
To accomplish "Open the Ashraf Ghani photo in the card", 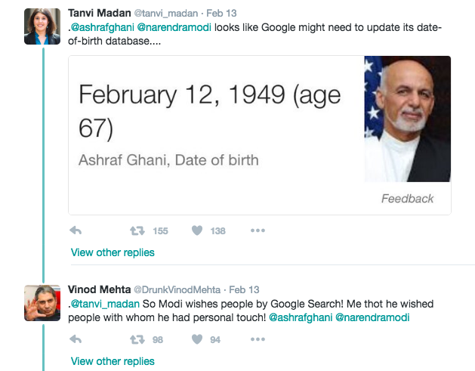I will [407, 119].
